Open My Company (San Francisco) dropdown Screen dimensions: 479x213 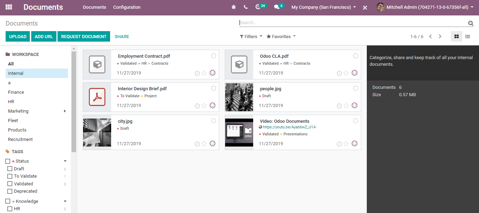click(324, 7)
